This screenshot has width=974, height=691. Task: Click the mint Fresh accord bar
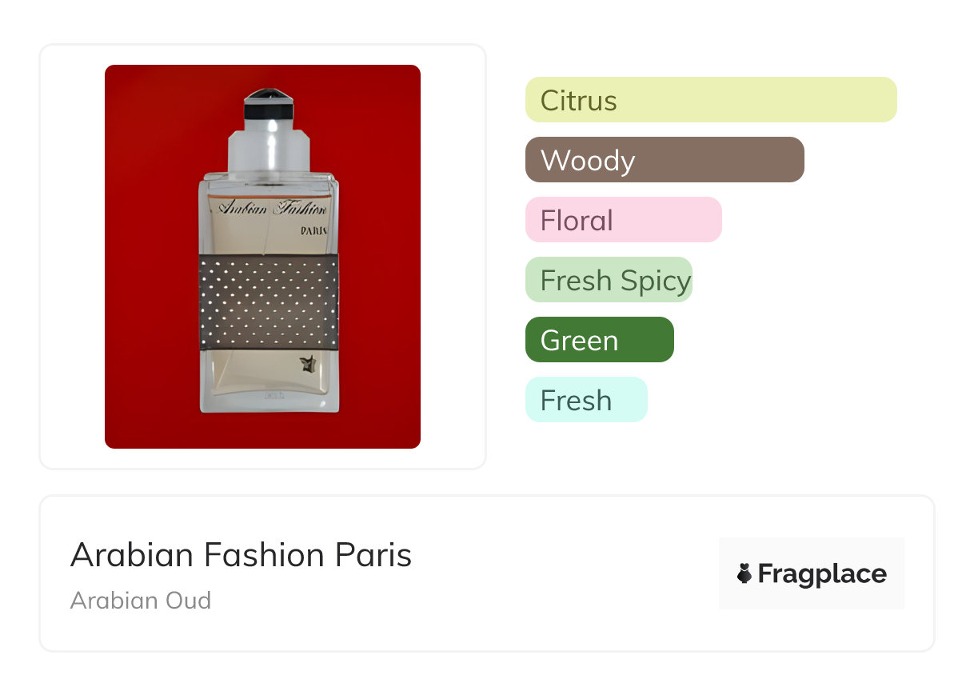(585, 400)
